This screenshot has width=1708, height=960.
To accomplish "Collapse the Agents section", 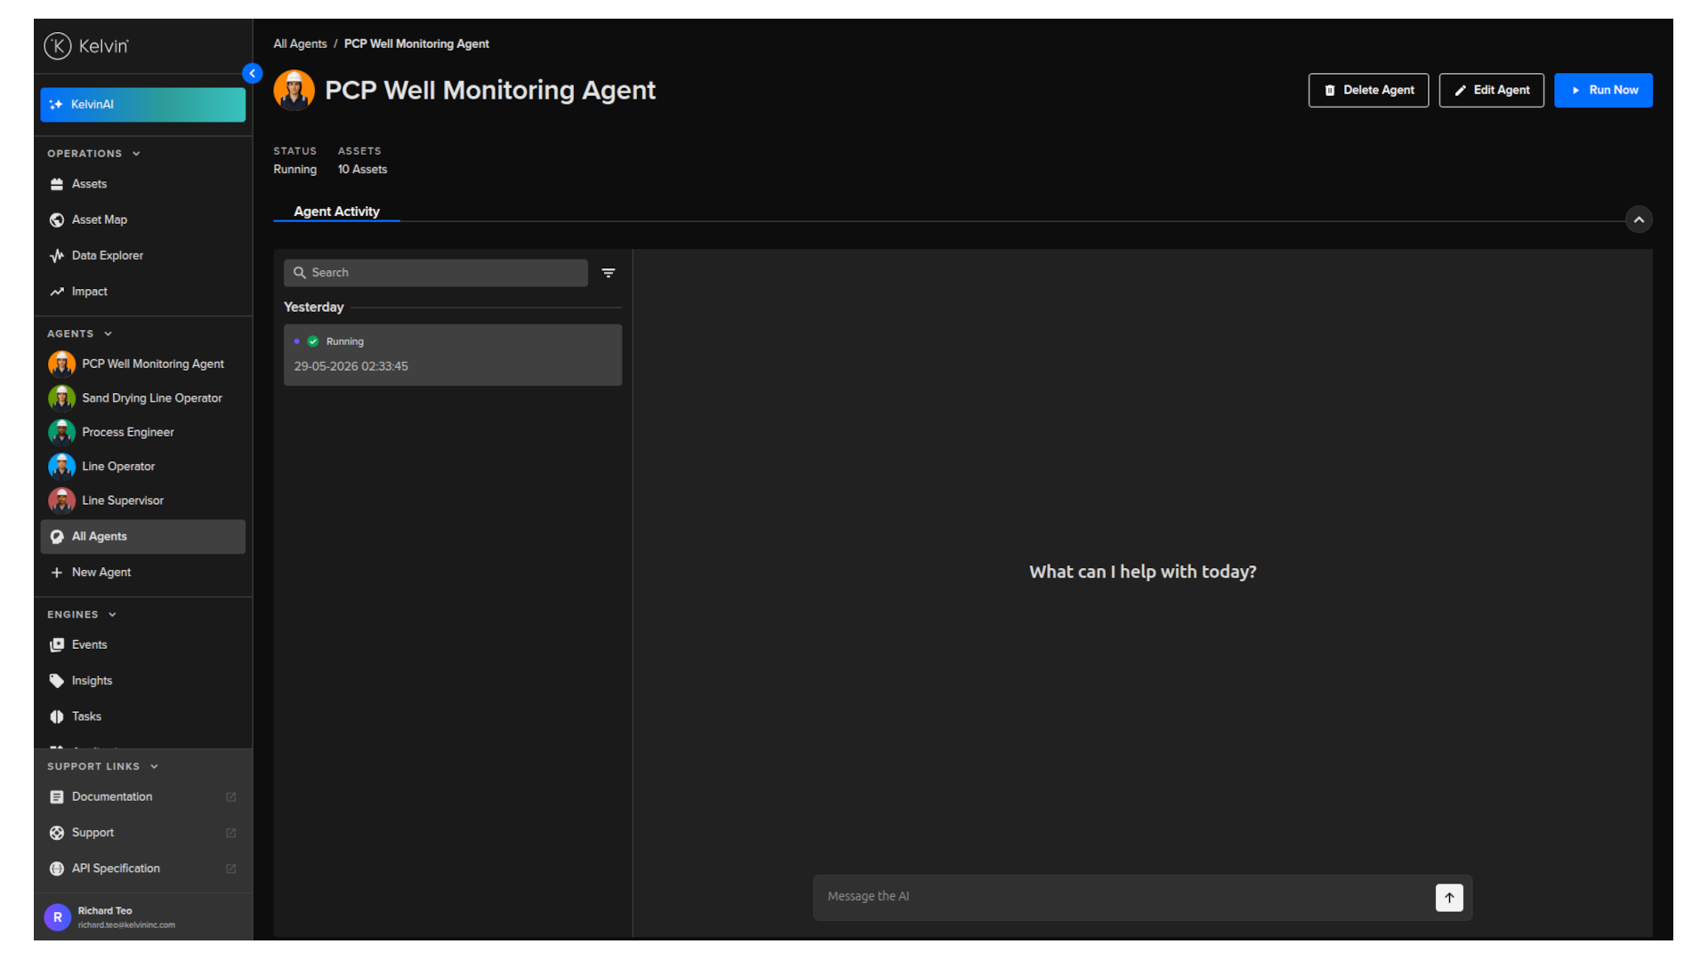I will (80, 334).
